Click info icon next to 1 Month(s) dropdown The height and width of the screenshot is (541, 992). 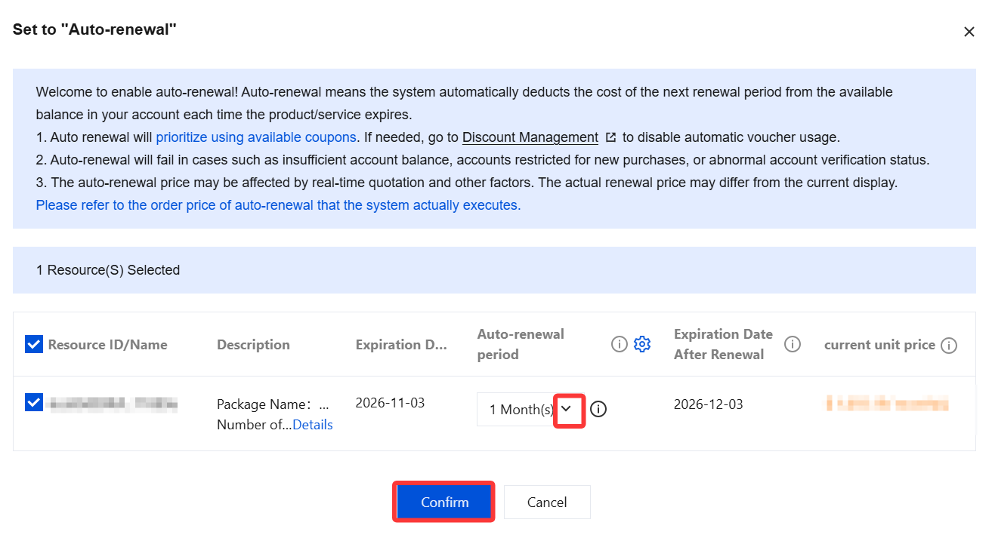tap(598, 409)
